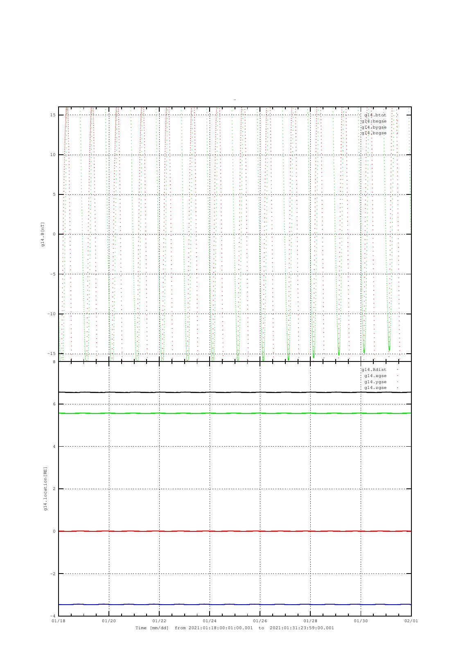Viewport: 463px width, 655px height.
Task: Select the g14.bygse legend entry
Action: coord(374,127)
